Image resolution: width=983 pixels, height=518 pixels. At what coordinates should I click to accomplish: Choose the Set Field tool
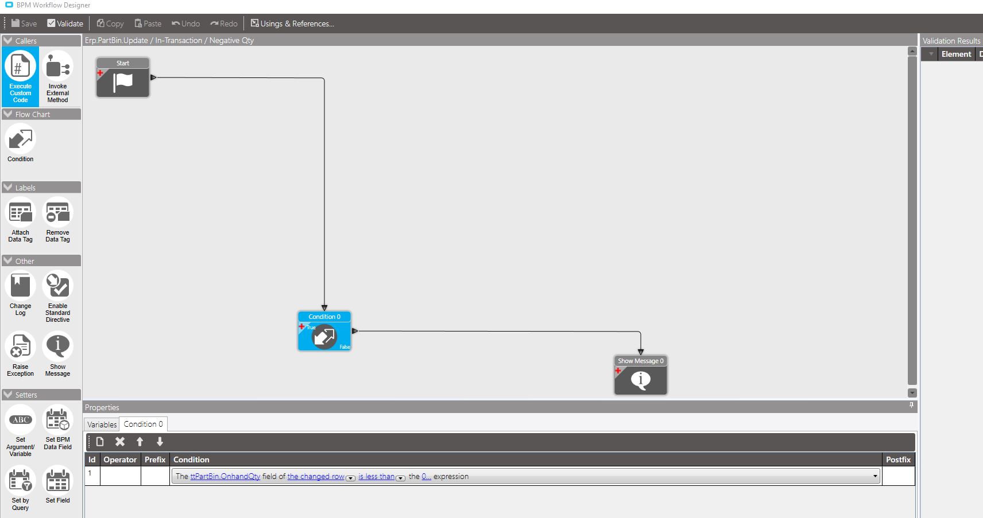[57, 485]
